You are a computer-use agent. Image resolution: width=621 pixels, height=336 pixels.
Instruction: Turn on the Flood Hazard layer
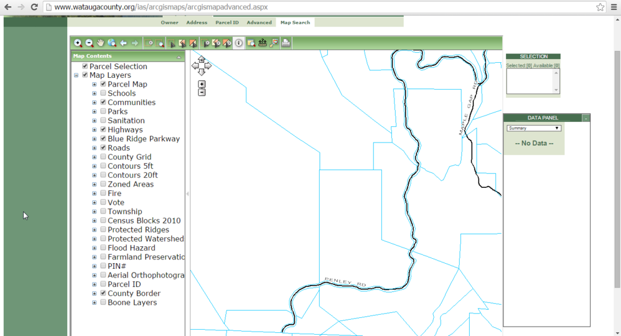(x=103, y=248)
